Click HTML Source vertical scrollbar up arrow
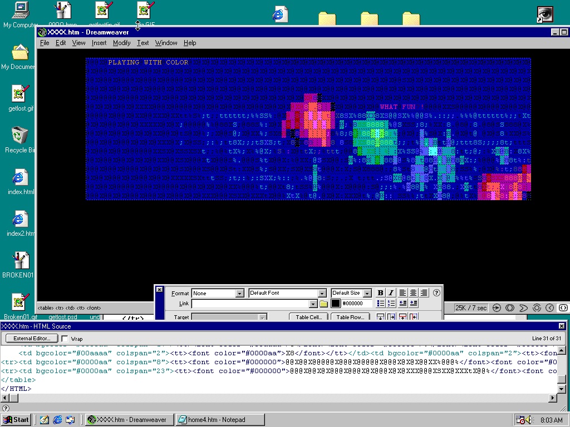This screenshot has width=570, height=427. point(561,350)
